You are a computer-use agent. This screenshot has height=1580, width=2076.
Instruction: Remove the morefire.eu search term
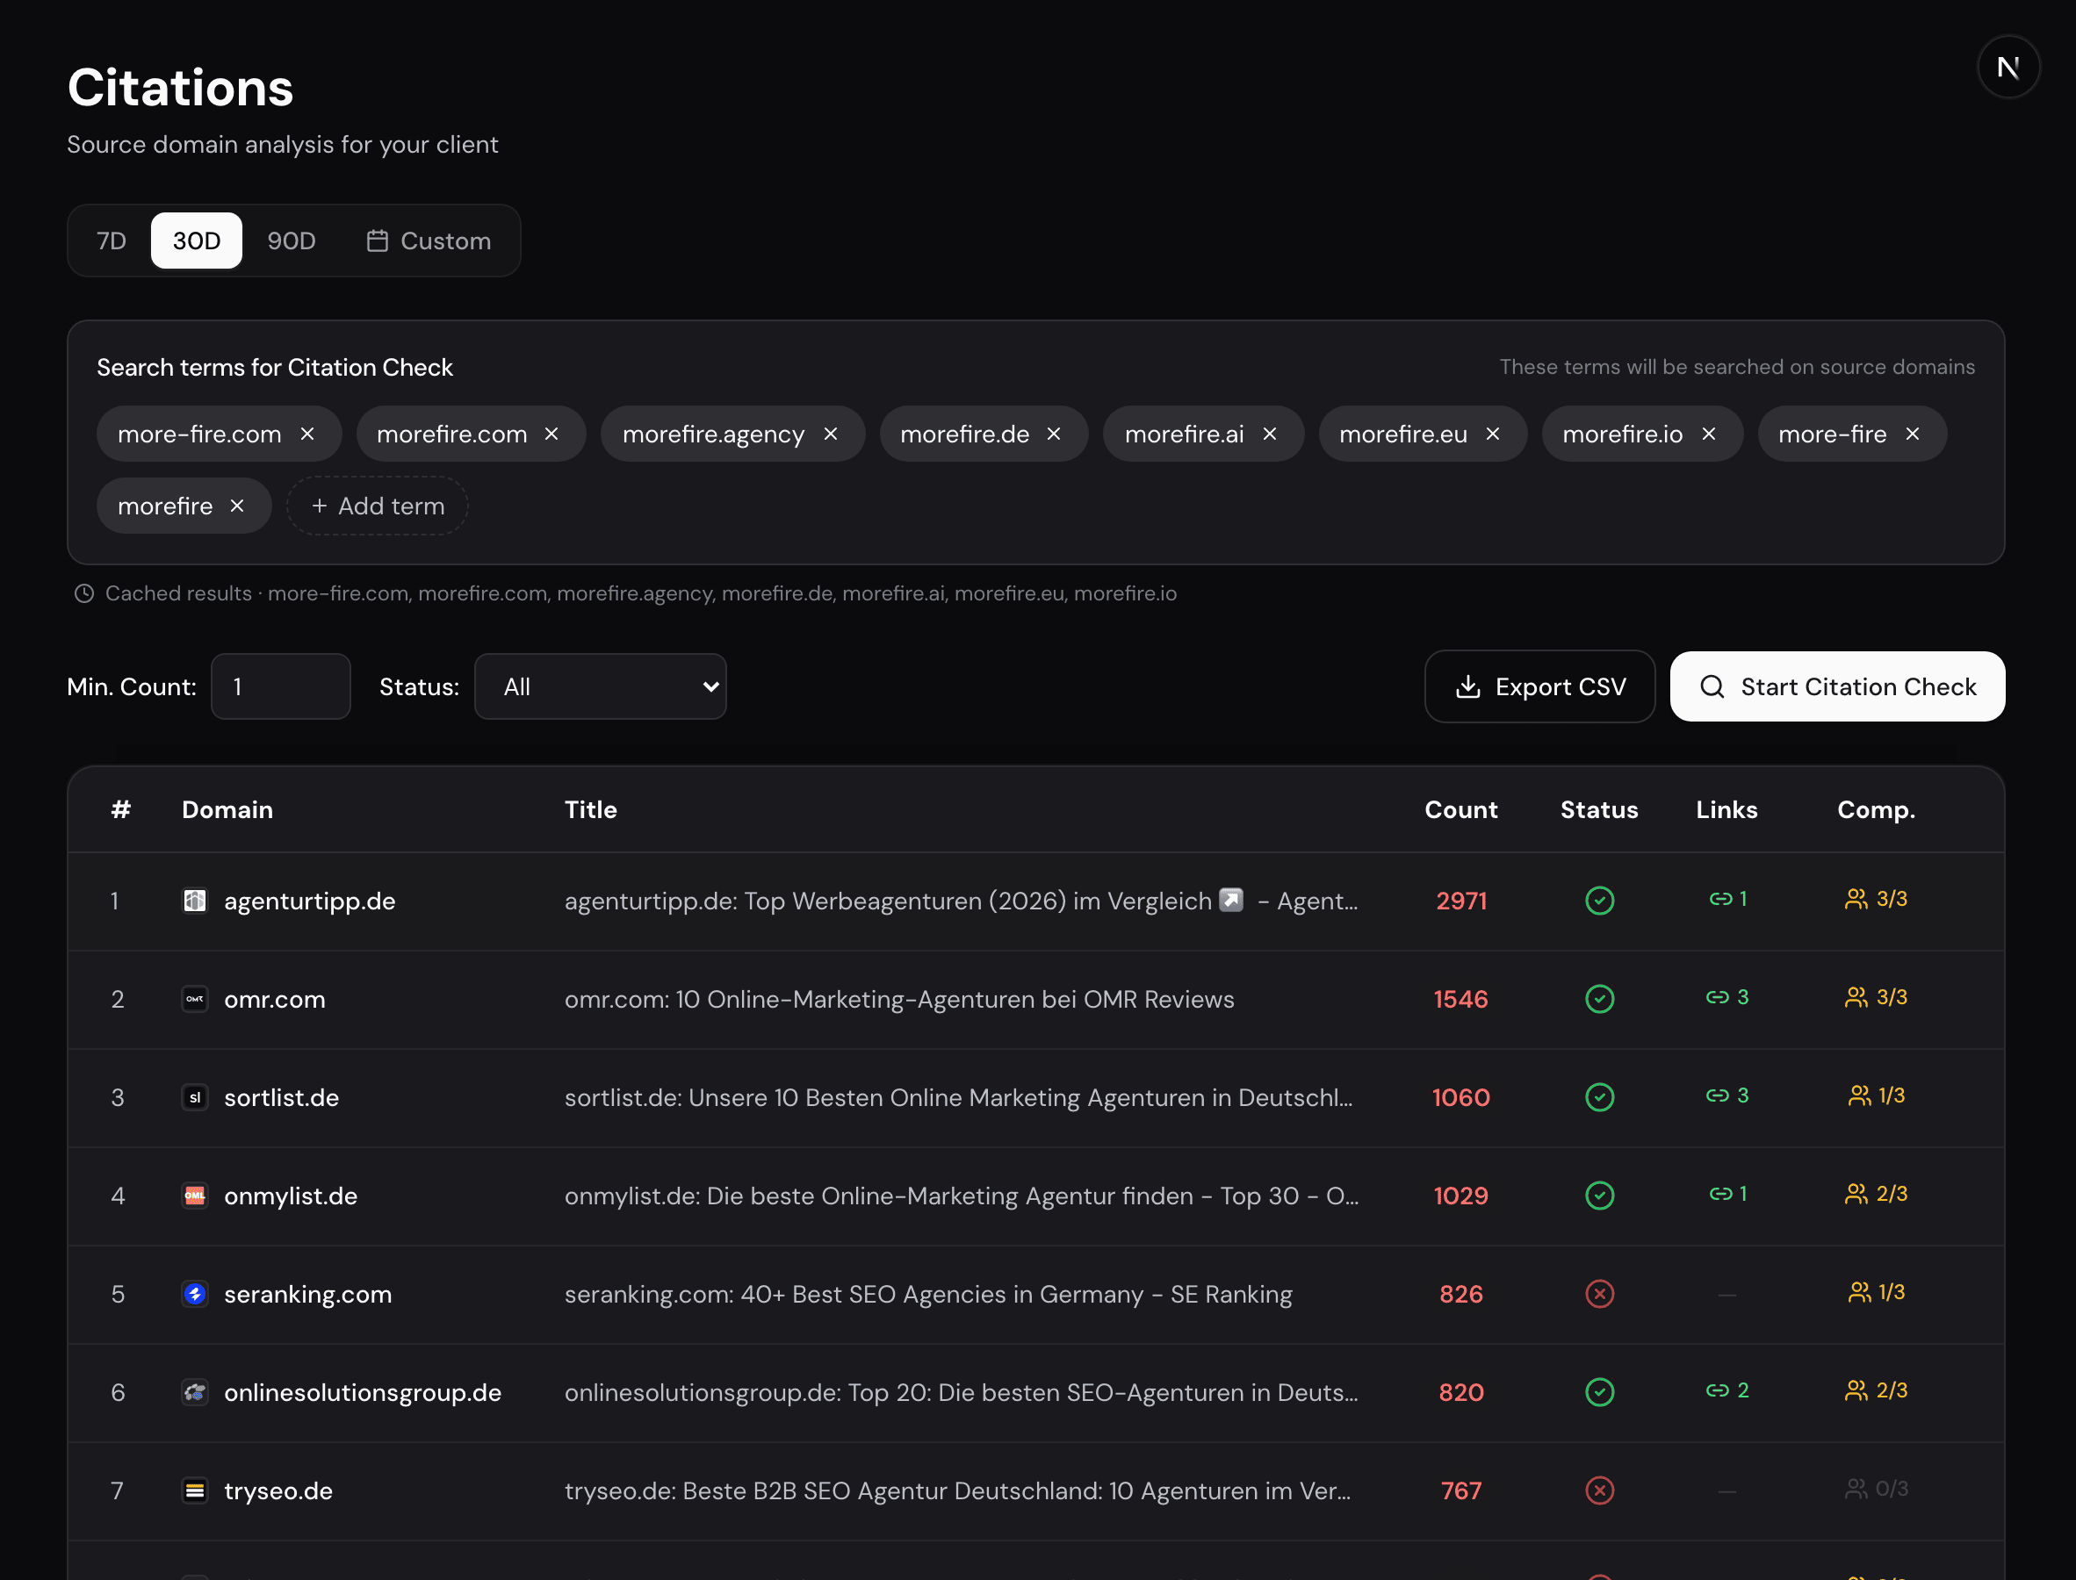pyautogui.click(x=1493, y=434)
